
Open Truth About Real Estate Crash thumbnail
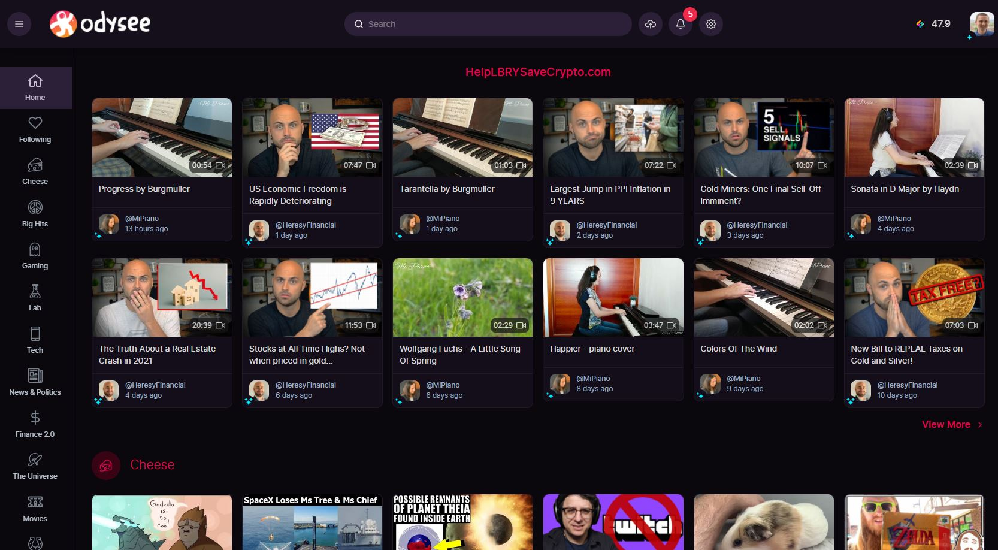coord(162,297)
